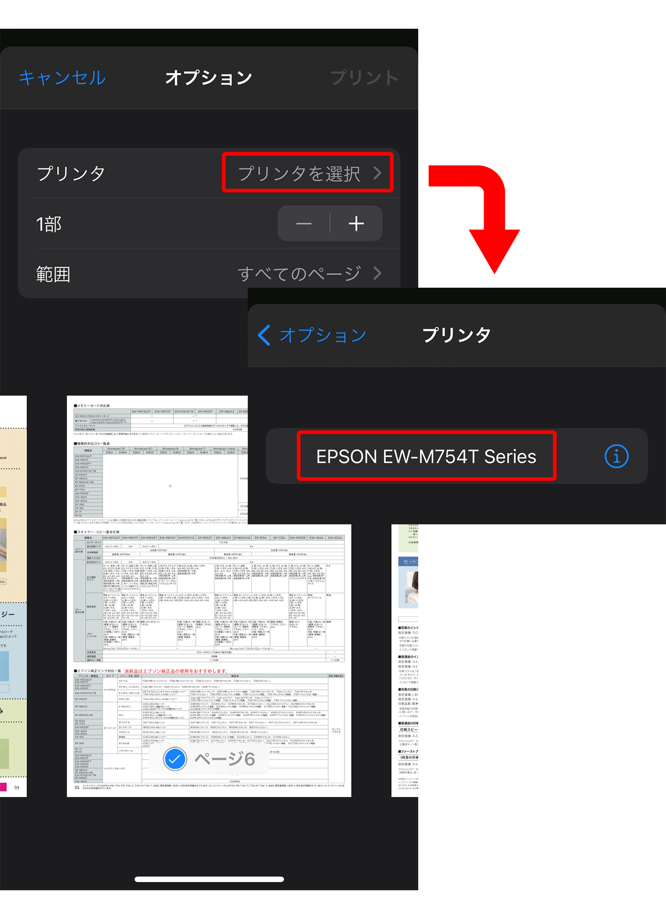This screenshot has width=666, height=919.
Task: Click the solid red rectangle
Action: click(474, 219)
